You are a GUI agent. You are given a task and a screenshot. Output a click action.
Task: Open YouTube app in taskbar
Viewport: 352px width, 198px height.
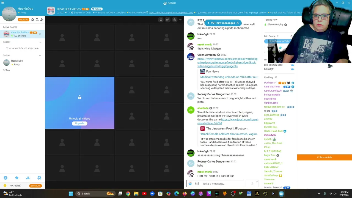(x=144, y=194)
